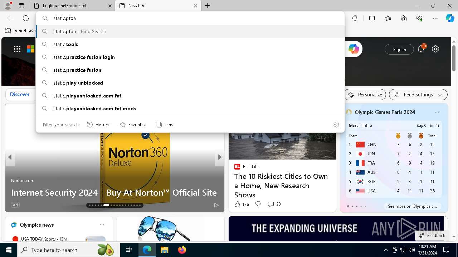Click the ad choices icon on Norton ad
This screenshot has height=257, width=458.
coord(216,205)
